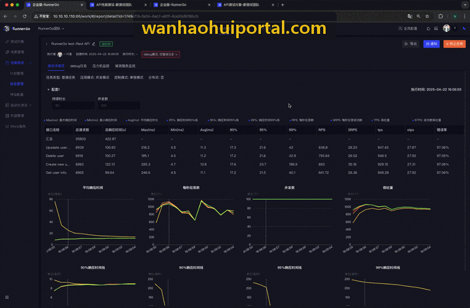Image resolution: width=470 pixels, height=308 pixels.
Task: Open the RunnerGo团队 team dropdown
Action: pos(51,28)
